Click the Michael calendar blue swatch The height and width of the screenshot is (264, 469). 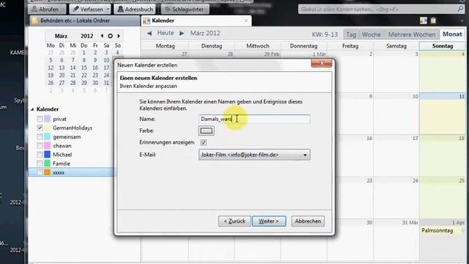(x=47, y=155)
